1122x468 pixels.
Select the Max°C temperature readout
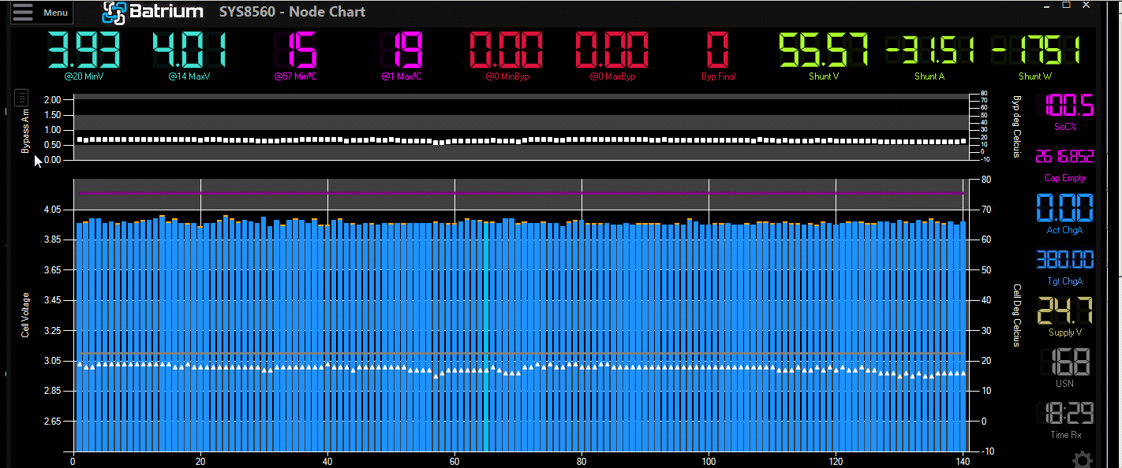coord(401,50)
